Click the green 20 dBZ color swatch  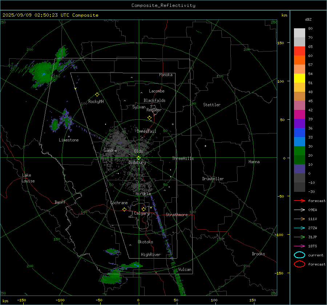[x=299, y=151]
